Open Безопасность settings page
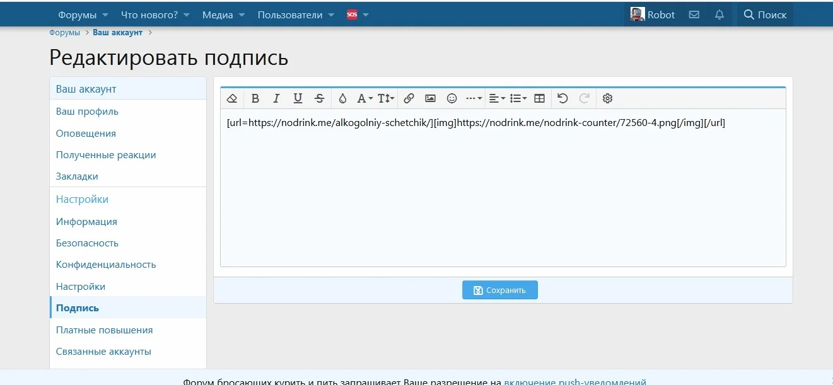Viewport: 833px width, 385px height. pyautogui.click(x=87, y=243)
